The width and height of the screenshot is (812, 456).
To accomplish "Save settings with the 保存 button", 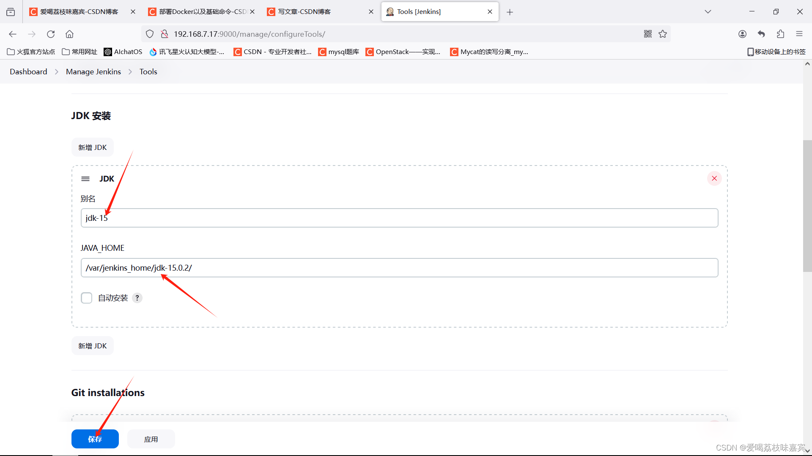I will 95,439.
